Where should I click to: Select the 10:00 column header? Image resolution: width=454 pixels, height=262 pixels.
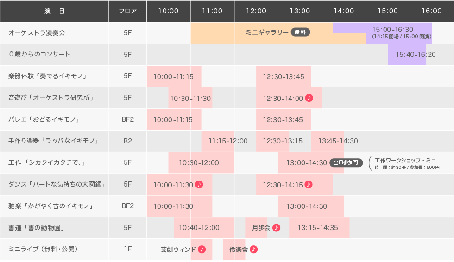(168, 11)
